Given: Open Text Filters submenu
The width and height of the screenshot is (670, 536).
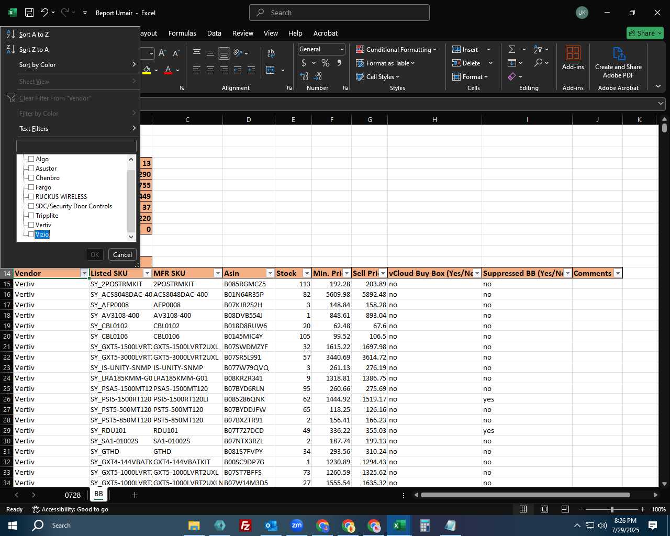Looking at the screenshot, I should (70, 128).
